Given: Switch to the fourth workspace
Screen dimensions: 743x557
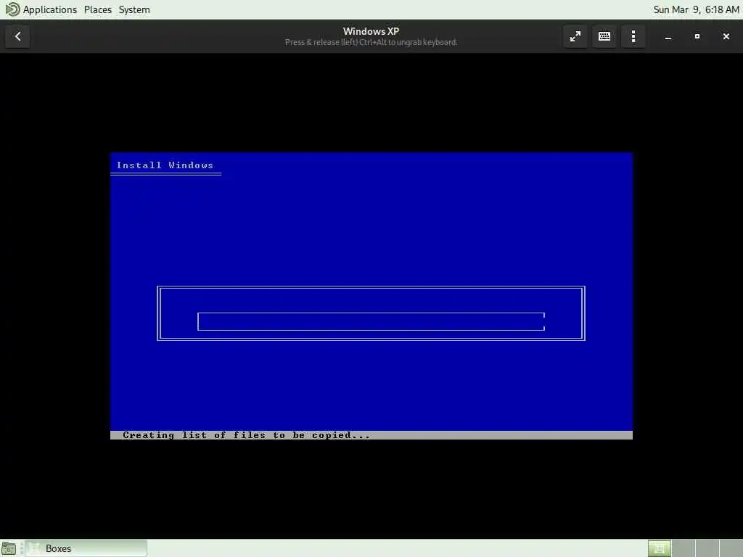Looking at the screenshot, I should coord(731,548).
